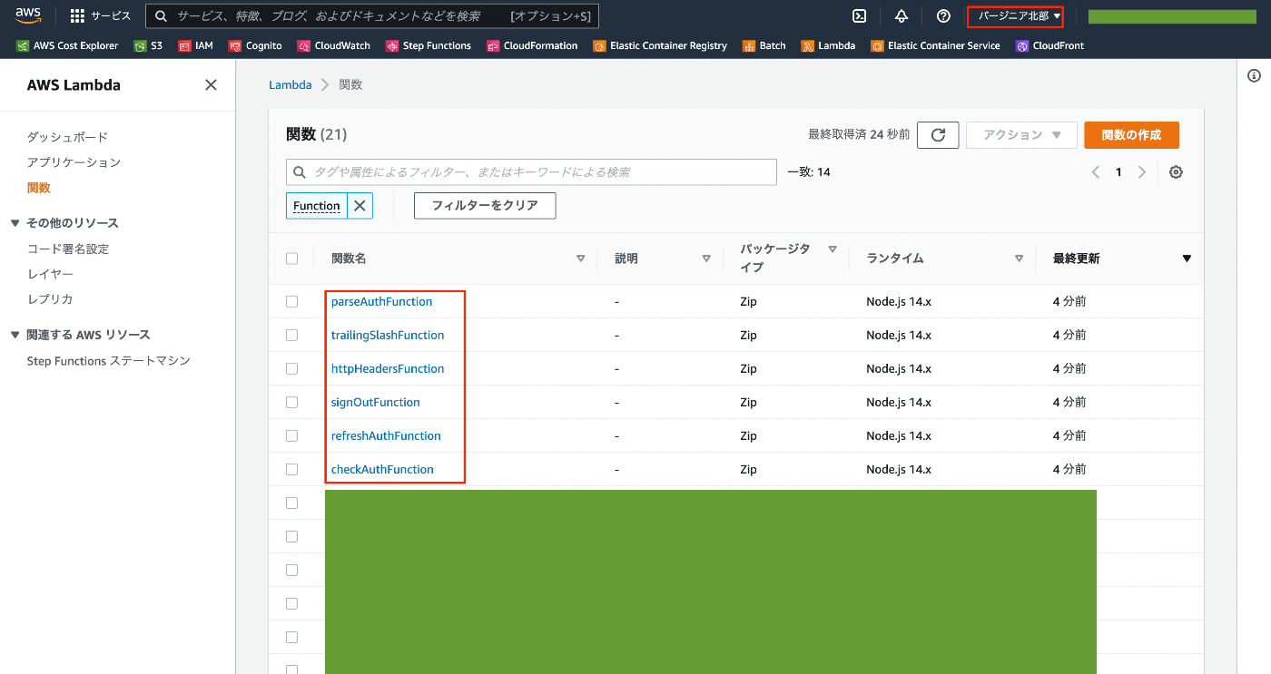
Task: Open the CloudFront bookmark
Action: pos(1050,45)
